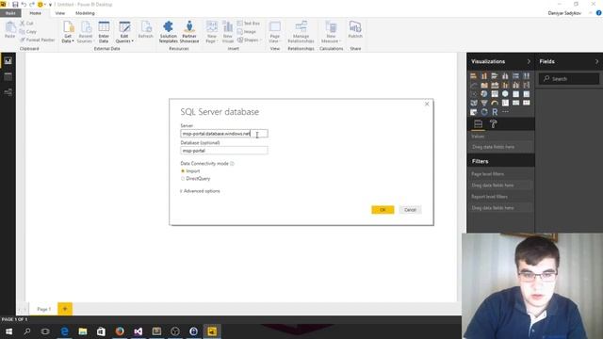Switch to the Modeling ribbon tab
Viewport: 603px width, 339px height.
click(x=85, y=13)
